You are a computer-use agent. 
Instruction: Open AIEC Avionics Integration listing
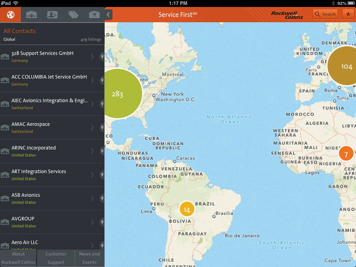coord(52,104)
